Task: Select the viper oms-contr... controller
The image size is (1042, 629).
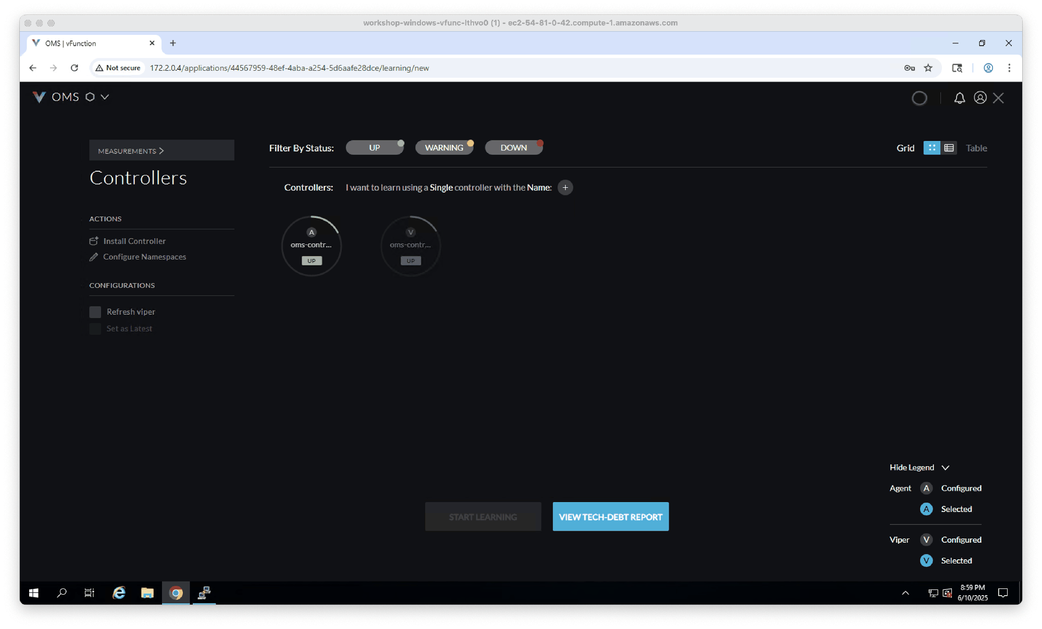Action: point(411,246)
